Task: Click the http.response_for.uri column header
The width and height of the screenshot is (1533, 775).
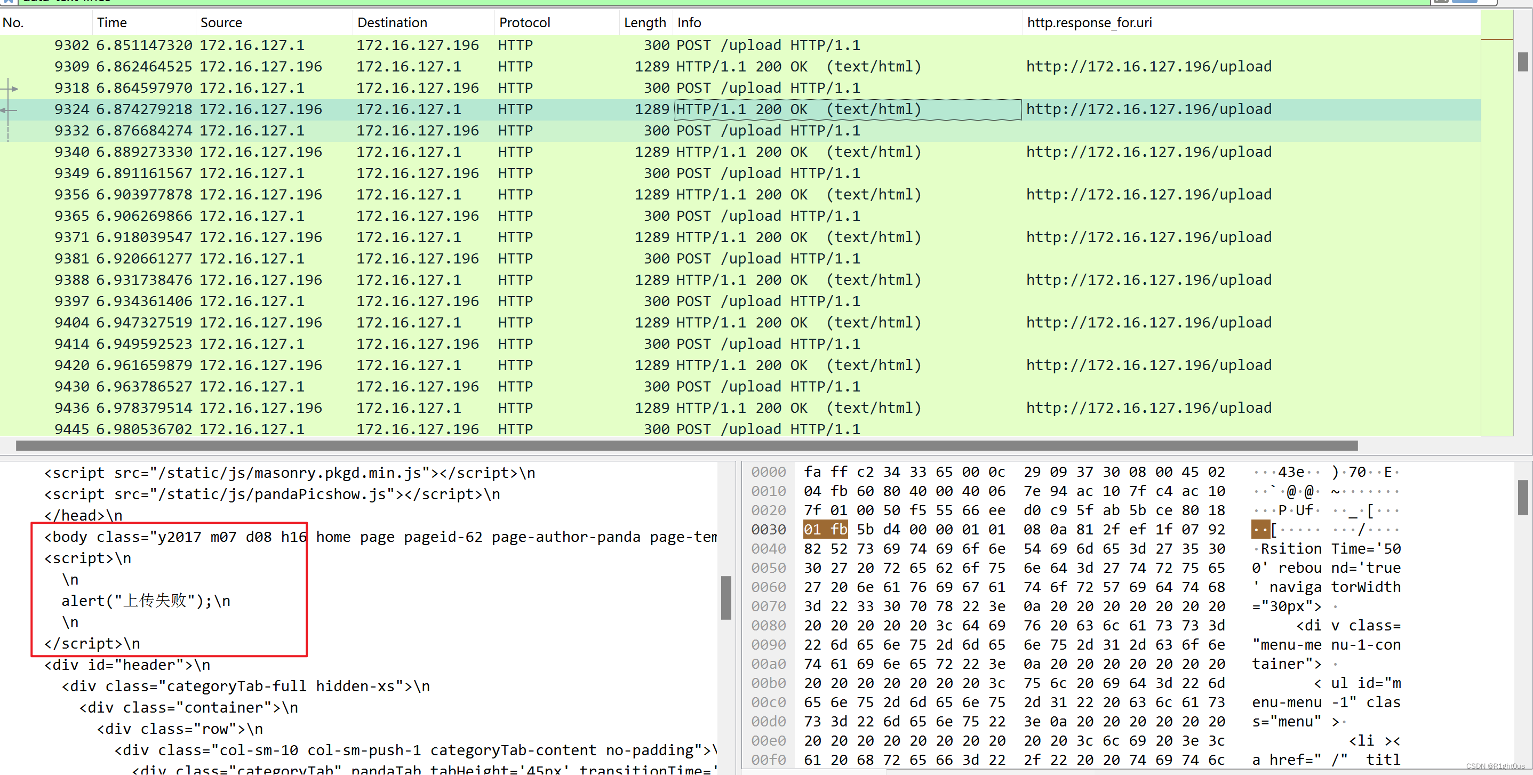Action: click(x=1251, y=22)
